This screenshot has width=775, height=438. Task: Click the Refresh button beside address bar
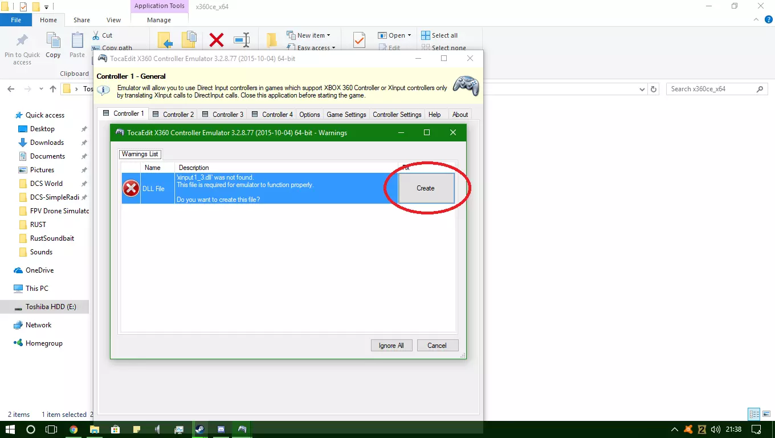pos(654,89)
